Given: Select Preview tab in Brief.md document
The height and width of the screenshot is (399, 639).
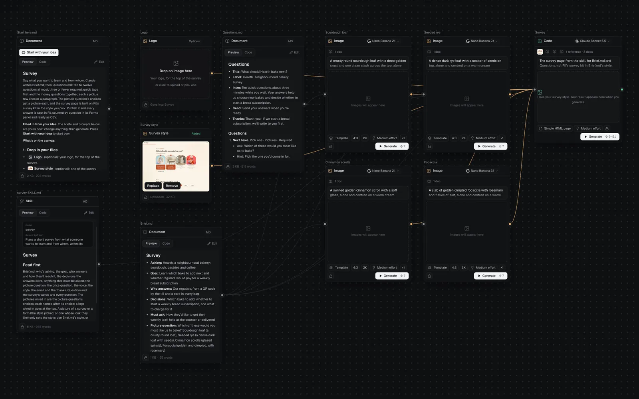Looking at the screenshot, I should coord(151,243).
